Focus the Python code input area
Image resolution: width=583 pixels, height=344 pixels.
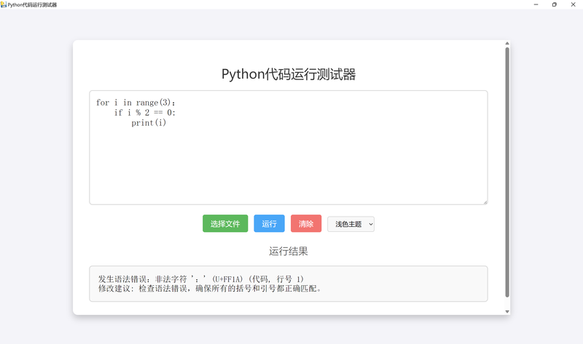tap(289, 148)
